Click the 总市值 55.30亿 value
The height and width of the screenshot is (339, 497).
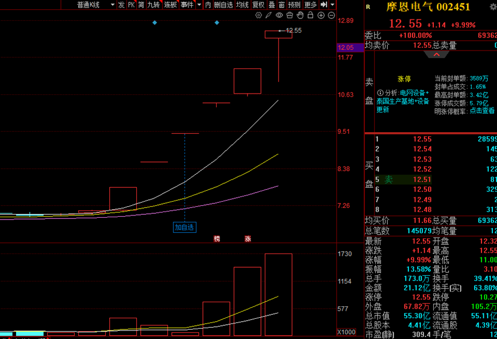[x=417, y=316]
